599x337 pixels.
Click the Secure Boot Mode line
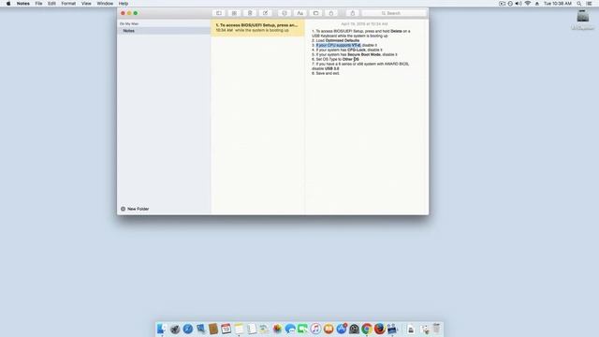[x=354, y=54]
